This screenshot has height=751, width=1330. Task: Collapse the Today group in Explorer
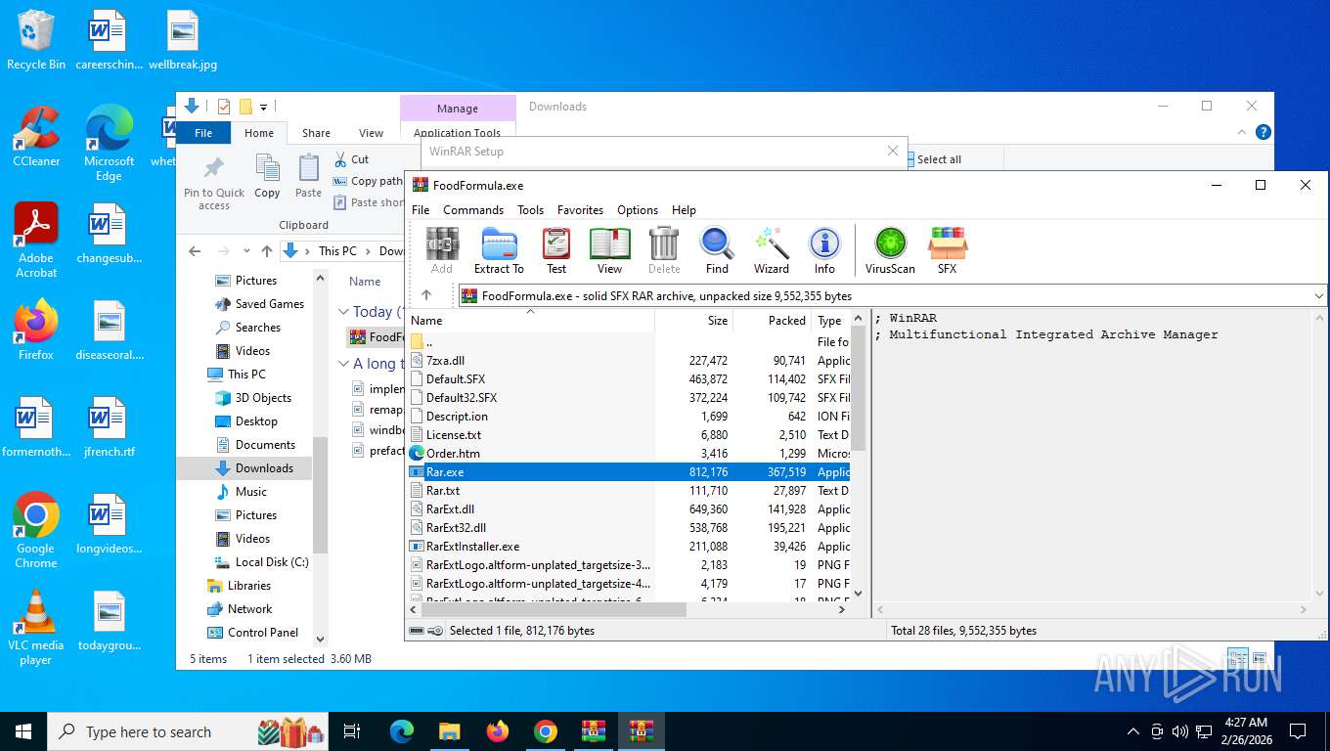click(x=343, y=312)
